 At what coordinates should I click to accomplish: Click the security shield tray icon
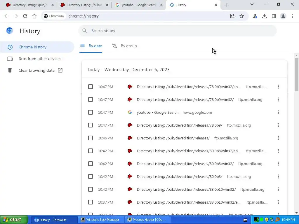[x=267, y=220]
